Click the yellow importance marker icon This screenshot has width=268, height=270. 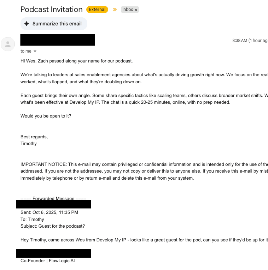[x=115, y=10]
